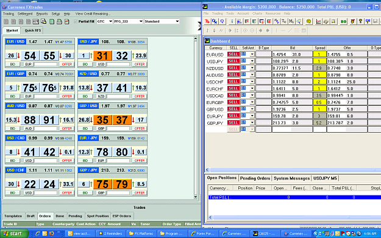
Task: Open the Reports menu in Currenex FXtrades
Action: pyautogui.click(x=42, y=14)
